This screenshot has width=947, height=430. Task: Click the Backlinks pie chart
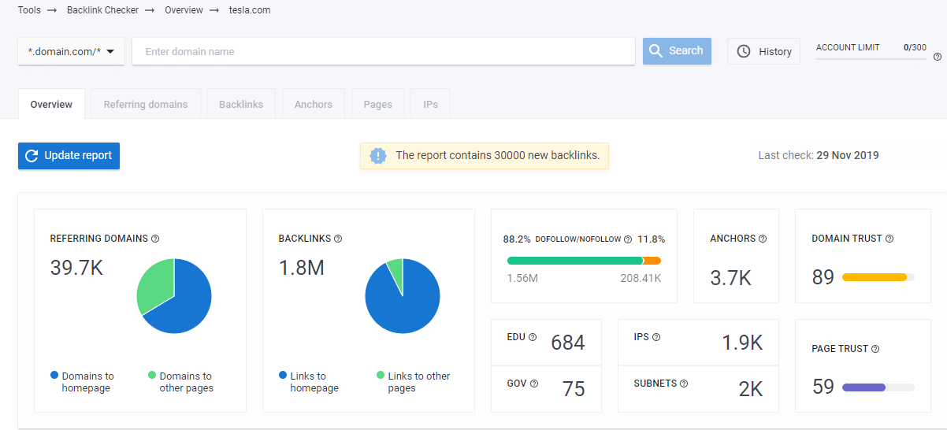tap(403, 296)
